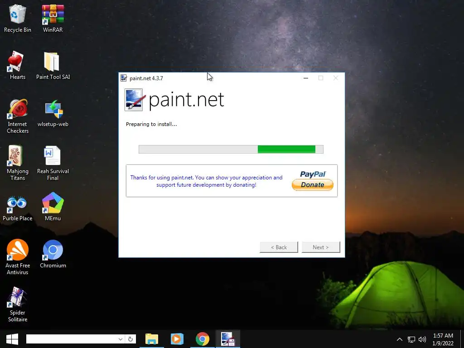The height and width of the screenshot is (348, 464).
Task: Select the wlsetup-web installer icon
Action: coord(53,113)
